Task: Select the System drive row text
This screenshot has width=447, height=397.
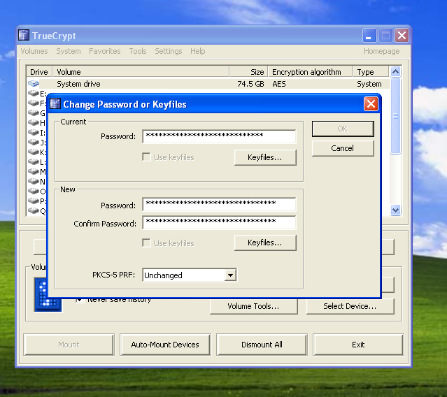Action: [x=78, y=84]
